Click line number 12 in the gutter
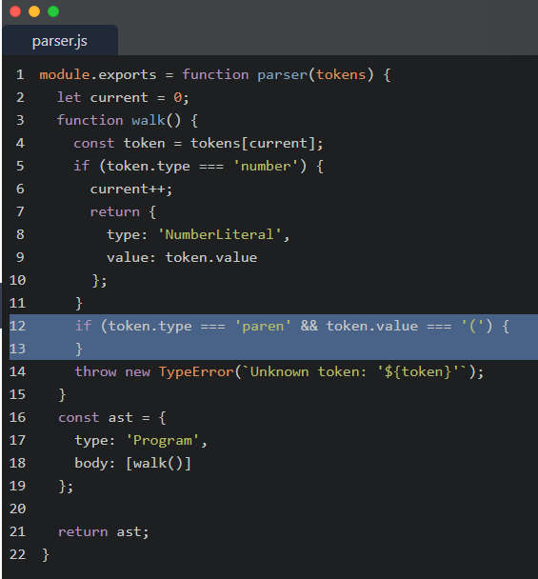 tap(17, 326)
